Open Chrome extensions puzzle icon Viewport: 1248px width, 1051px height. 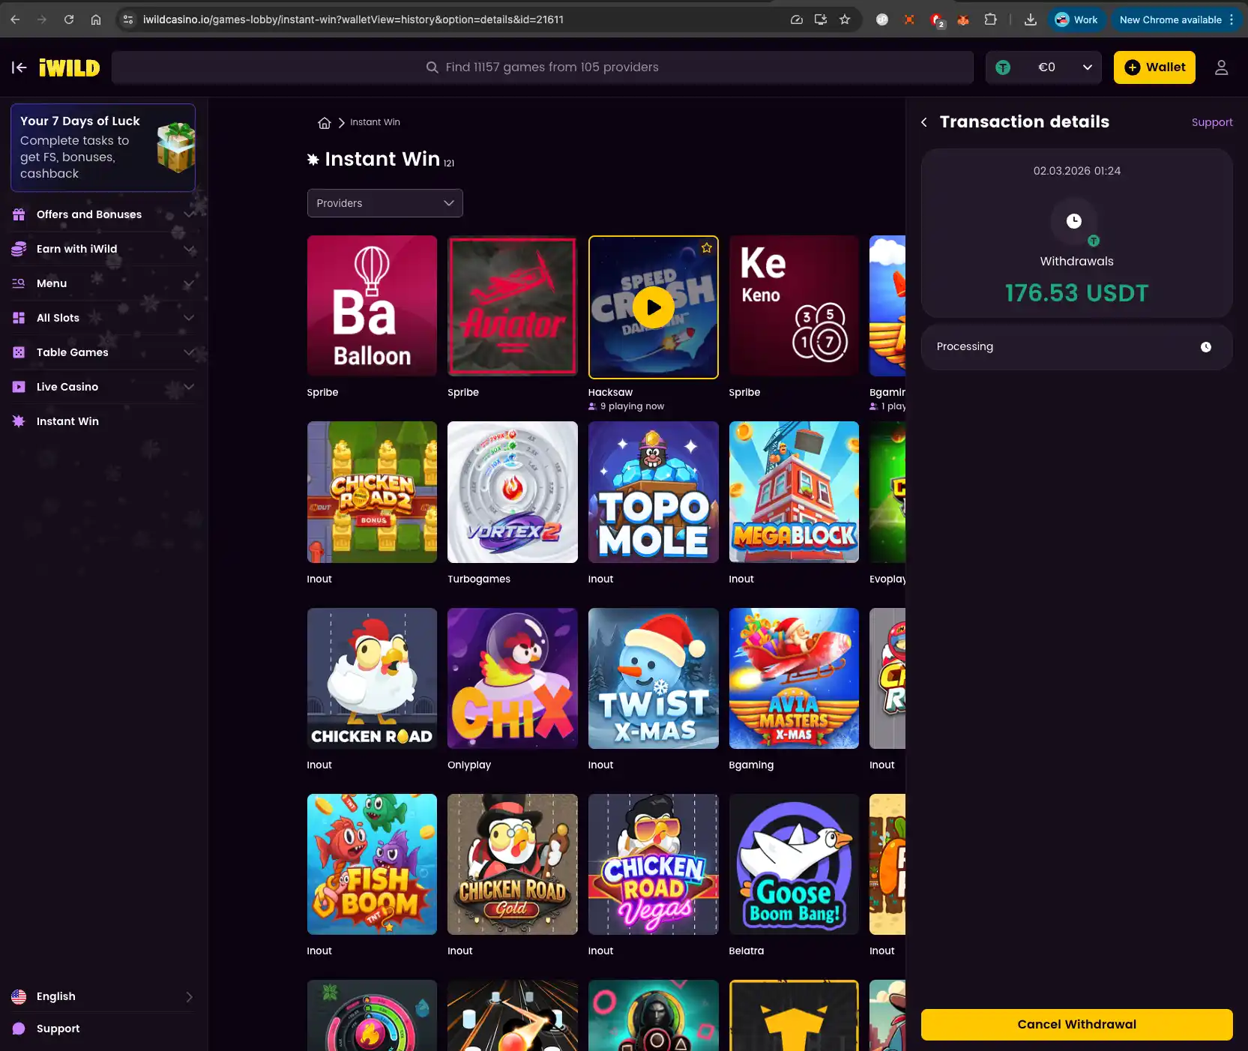tap(990, 19)
